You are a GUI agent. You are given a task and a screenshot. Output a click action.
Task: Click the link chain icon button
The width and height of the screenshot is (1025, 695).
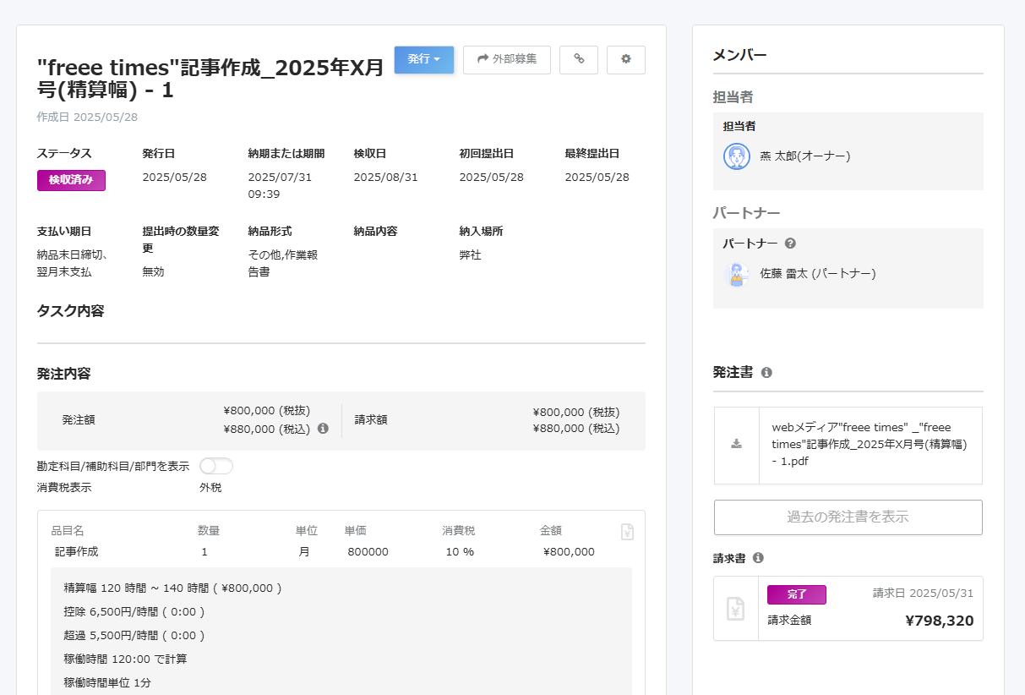(579, 59)
